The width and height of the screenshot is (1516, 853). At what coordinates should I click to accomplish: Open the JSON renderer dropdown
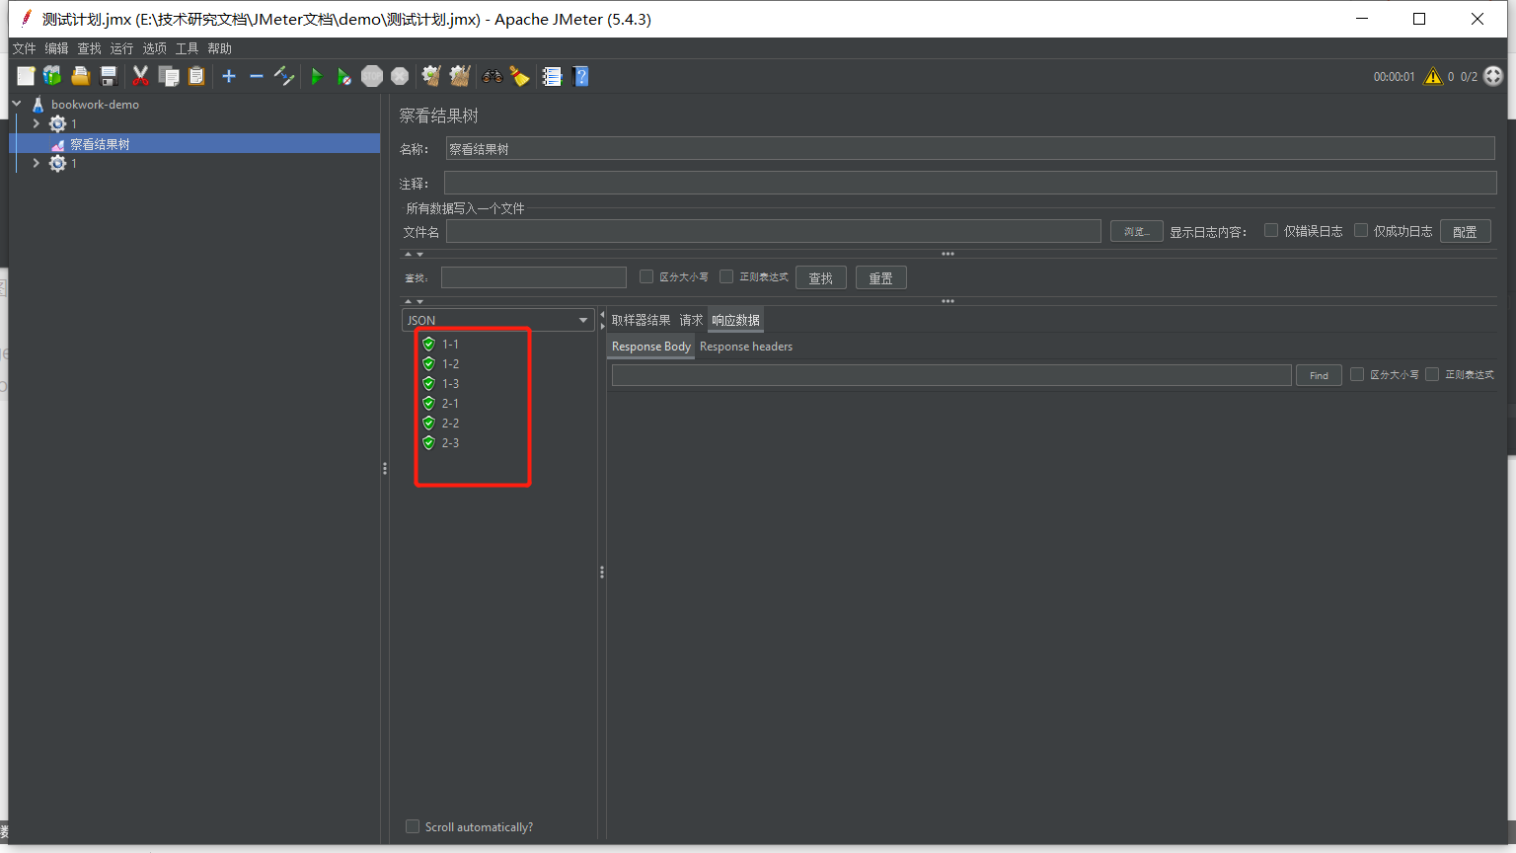[498, 320]
